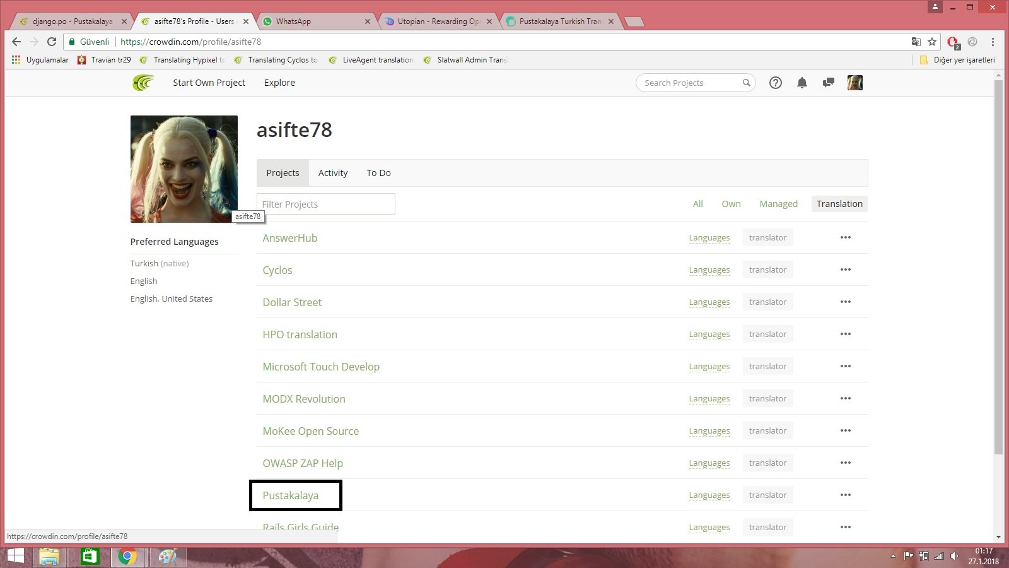Open the user avatar menu in header
The width and height of the screenshot is (1009, 568).
[855, 83]
